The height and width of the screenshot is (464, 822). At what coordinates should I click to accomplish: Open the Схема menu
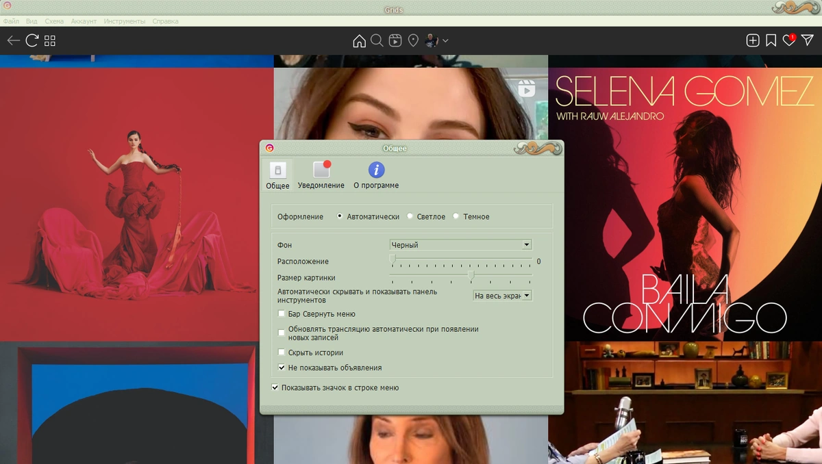pos(54,21)
